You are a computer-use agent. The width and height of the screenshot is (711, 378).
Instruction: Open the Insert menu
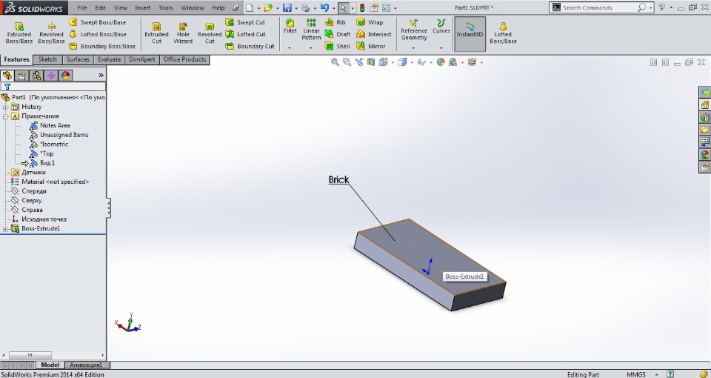coord(142,7)
